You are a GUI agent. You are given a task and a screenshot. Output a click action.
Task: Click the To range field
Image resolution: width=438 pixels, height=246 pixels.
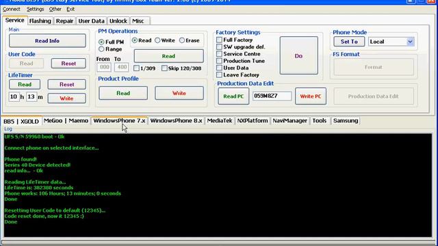pyautogui.click(x=122, y=67)
